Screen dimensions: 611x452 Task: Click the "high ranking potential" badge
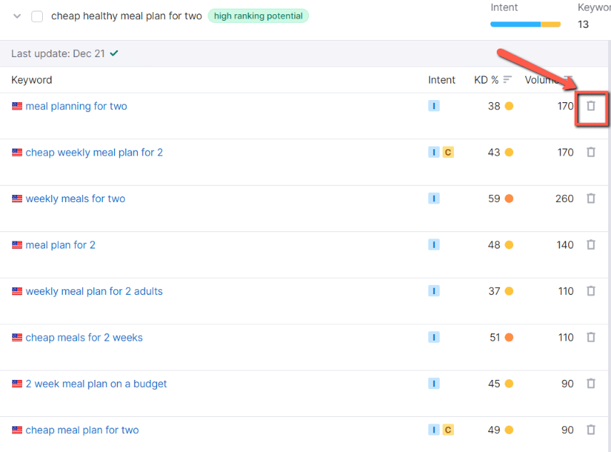258,16
